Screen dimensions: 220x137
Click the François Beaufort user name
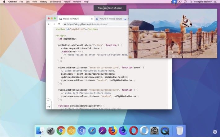(x=203, y=2)
